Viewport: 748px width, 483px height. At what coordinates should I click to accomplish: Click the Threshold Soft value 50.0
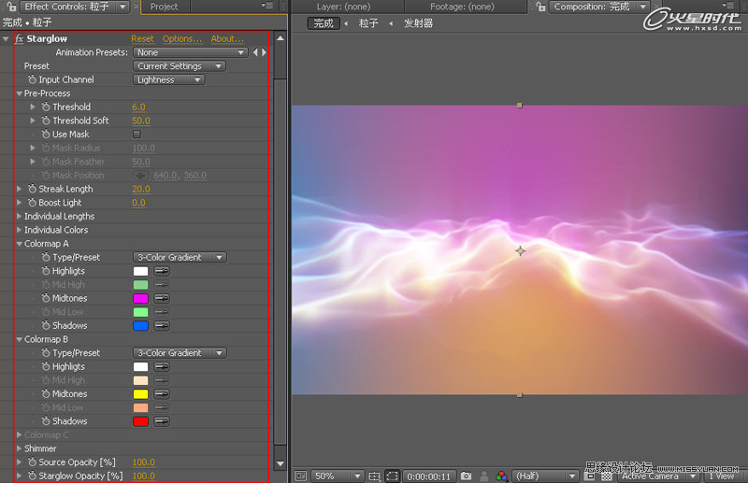[x=141, y=121]
